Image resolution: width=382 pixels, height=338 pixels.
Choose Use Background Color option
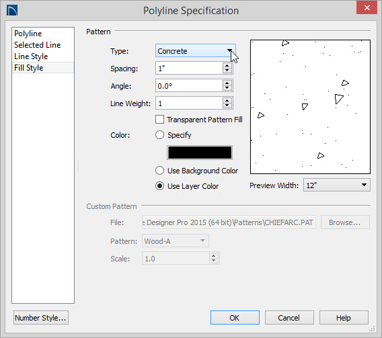(x=159, y=171)
